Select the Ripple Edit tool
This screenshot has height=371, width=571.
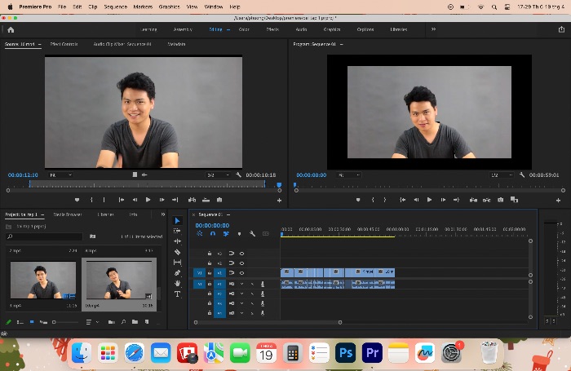pyautogui.click(x=177, y=241)
